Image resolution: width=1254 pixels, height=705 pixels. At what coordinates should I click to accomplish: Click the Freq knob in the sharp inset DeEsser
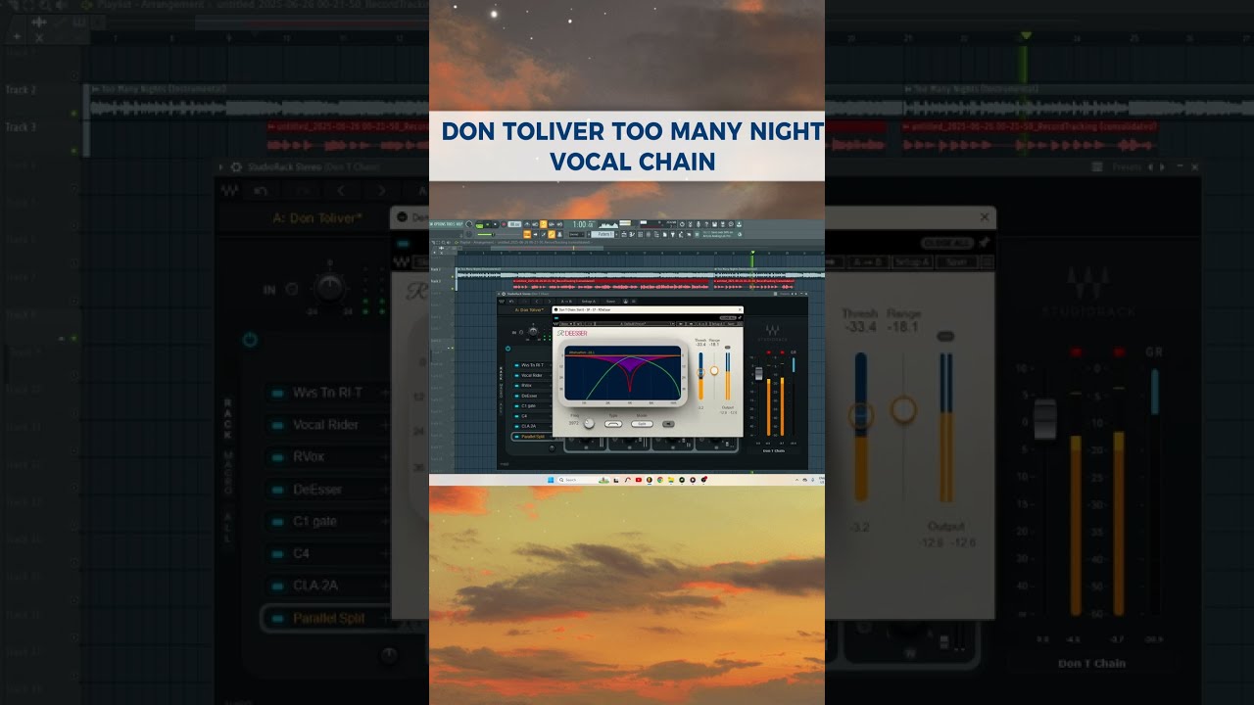(589, 423)
